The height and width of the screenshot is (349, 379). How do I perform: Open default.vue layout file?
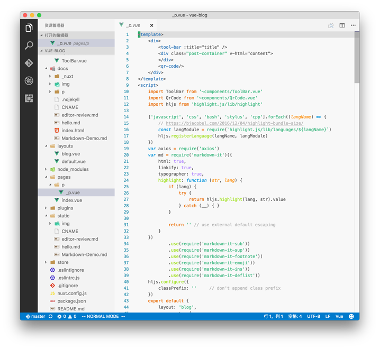click(73, 162)
